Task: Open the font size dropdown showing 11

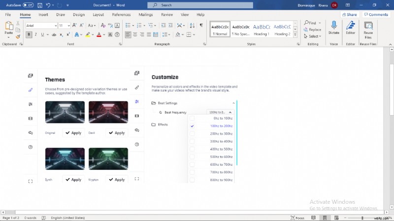Action: click(65, 25)
